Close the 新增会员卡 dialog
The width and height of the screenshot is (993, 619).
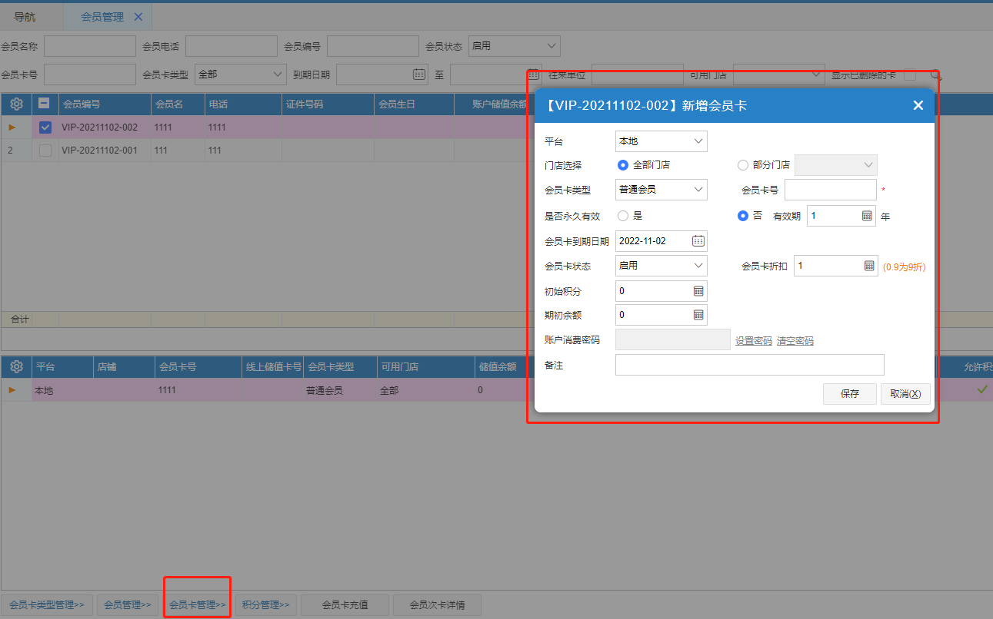pyautogui.click(x=918, y=105)
